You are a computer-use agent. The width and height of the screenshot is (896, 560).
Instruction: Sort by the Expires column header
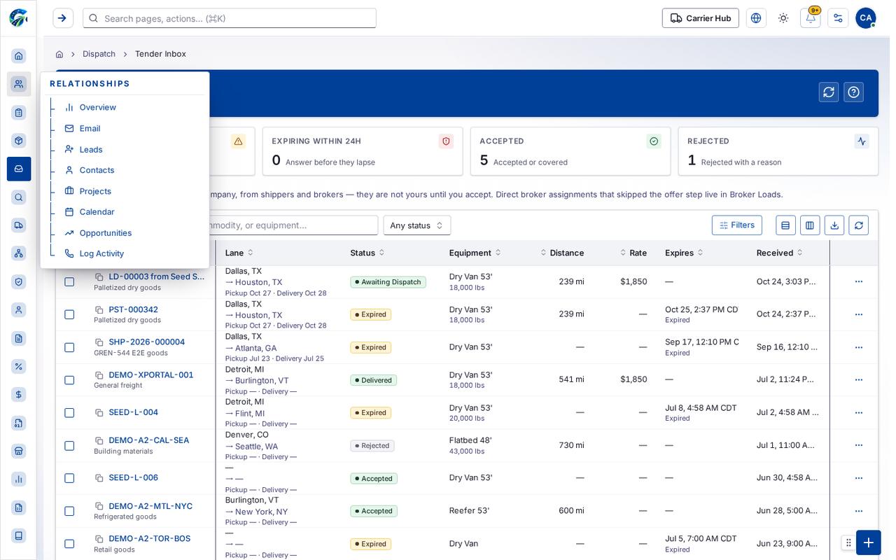[684, 253]
